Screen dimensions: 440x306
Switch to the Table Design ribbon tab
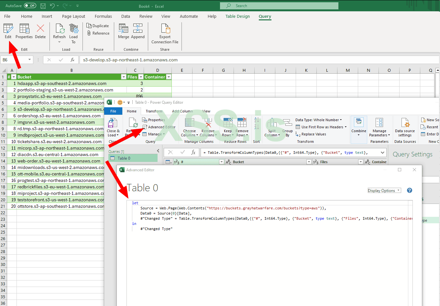tap(237, 16)
